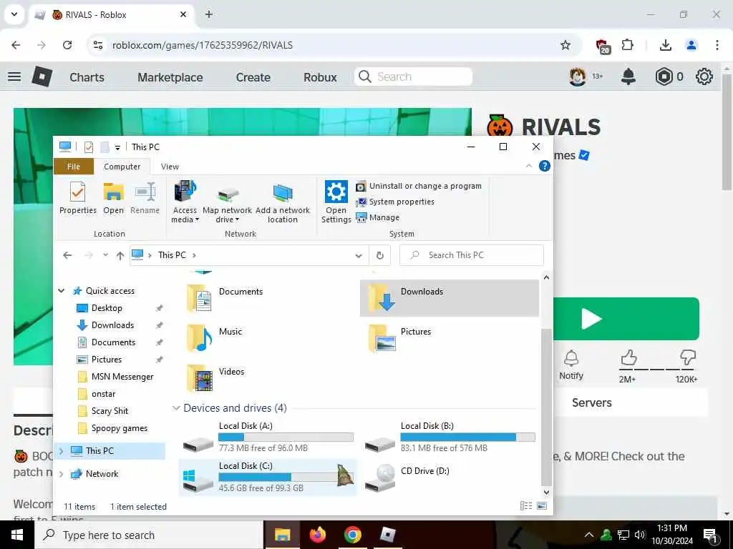Expand the Network tree node

(61, 474)
